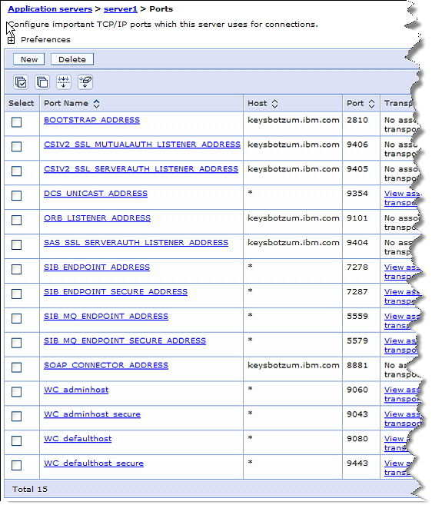Open WC_defaulthost port link
Screen dimensions: 432x505
click(x=78, y=439)
